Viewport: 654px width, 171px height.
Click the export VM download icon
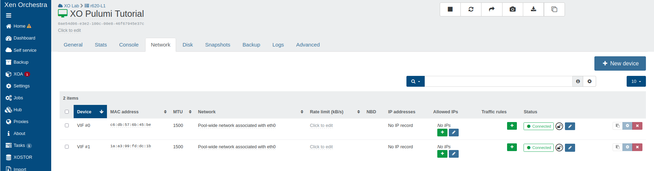533,9
